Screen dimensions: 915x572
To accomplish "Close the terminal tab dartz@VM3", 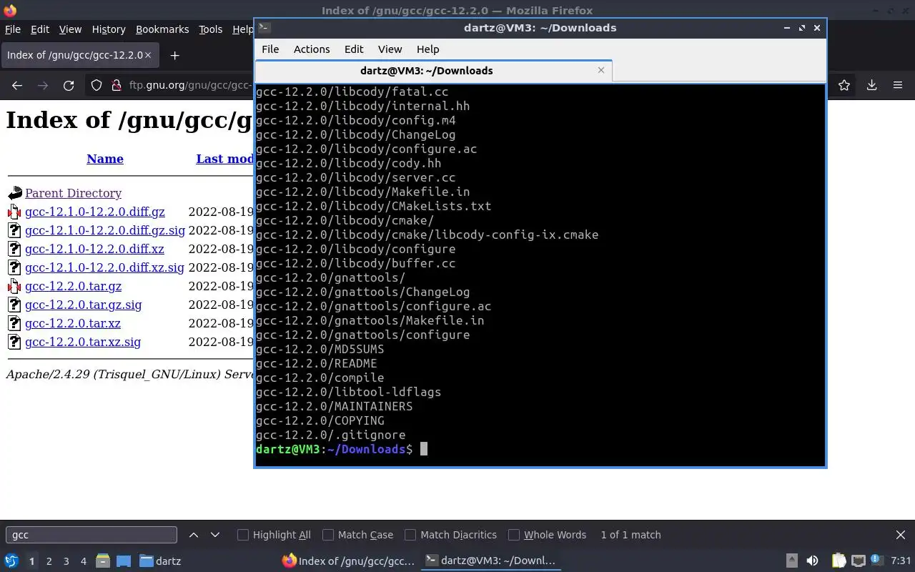I will (x=601, y=70).
